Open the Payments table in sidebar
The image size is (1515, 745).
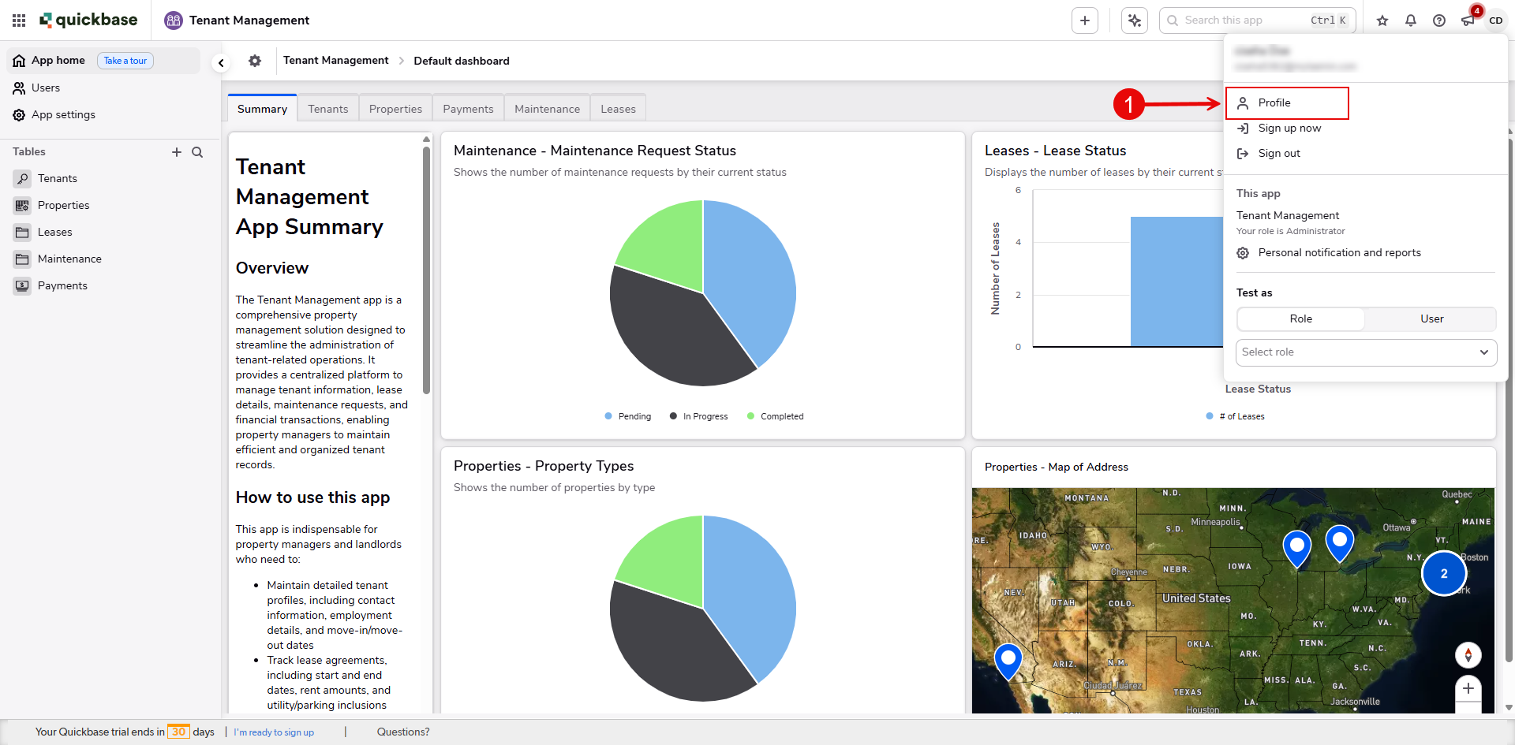click(x=62, y=286)
